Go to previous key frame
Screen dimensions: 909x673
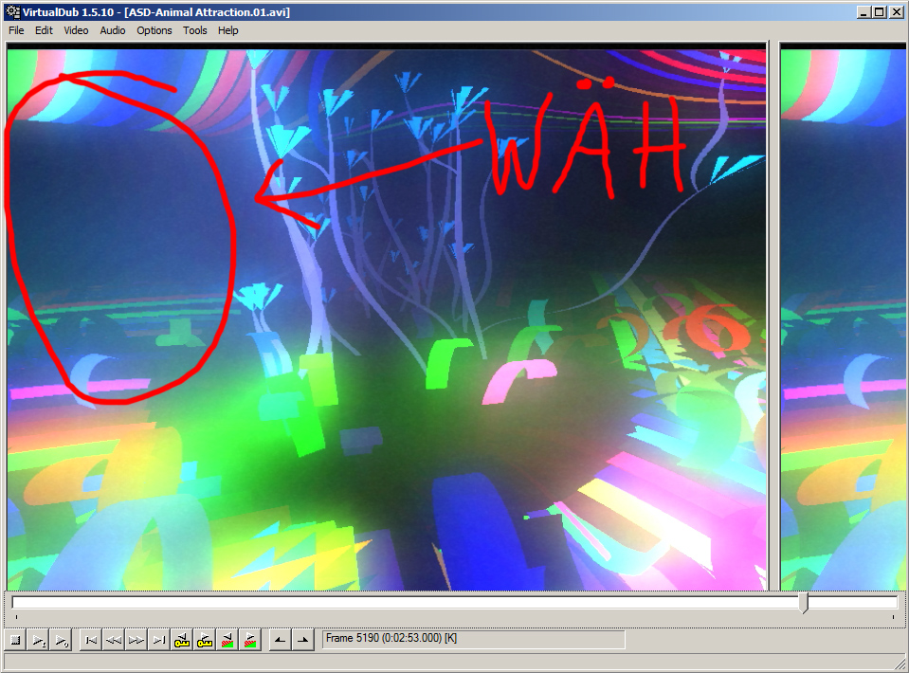pyautogui.click(x=182, y=641)
